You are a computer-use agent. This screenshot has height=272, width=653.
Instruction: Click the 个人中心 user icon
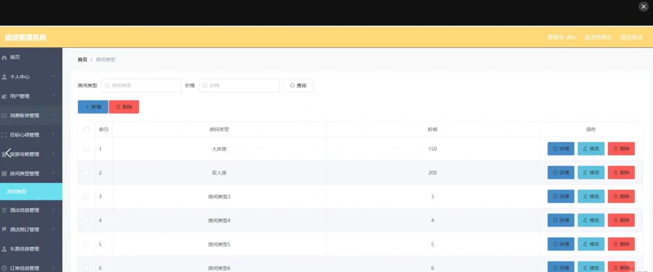(4, 77)
